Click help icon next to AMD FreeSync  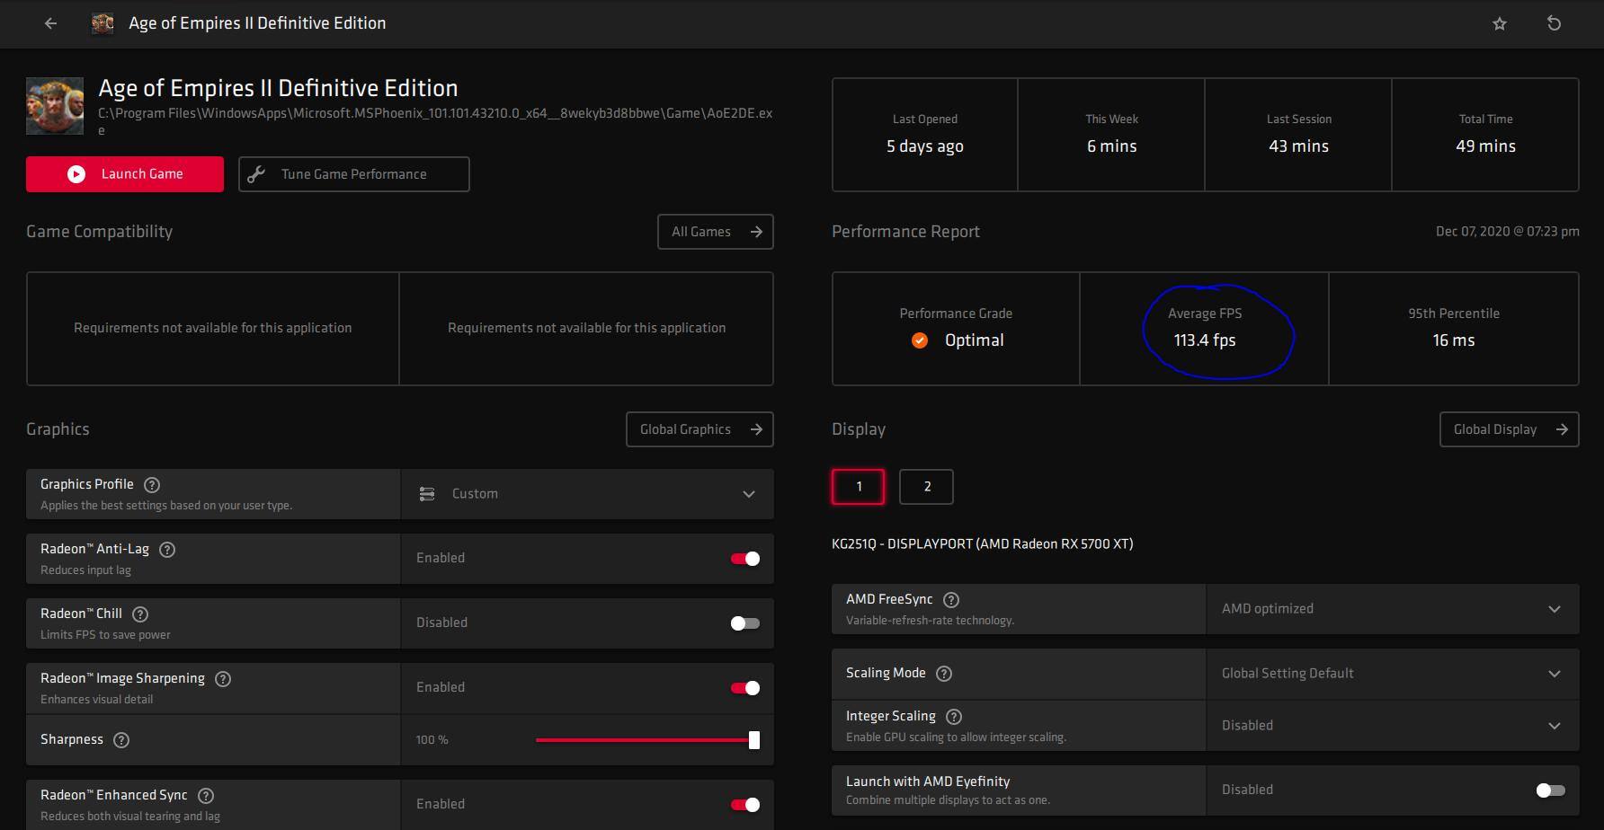click(x=951, y=600)
